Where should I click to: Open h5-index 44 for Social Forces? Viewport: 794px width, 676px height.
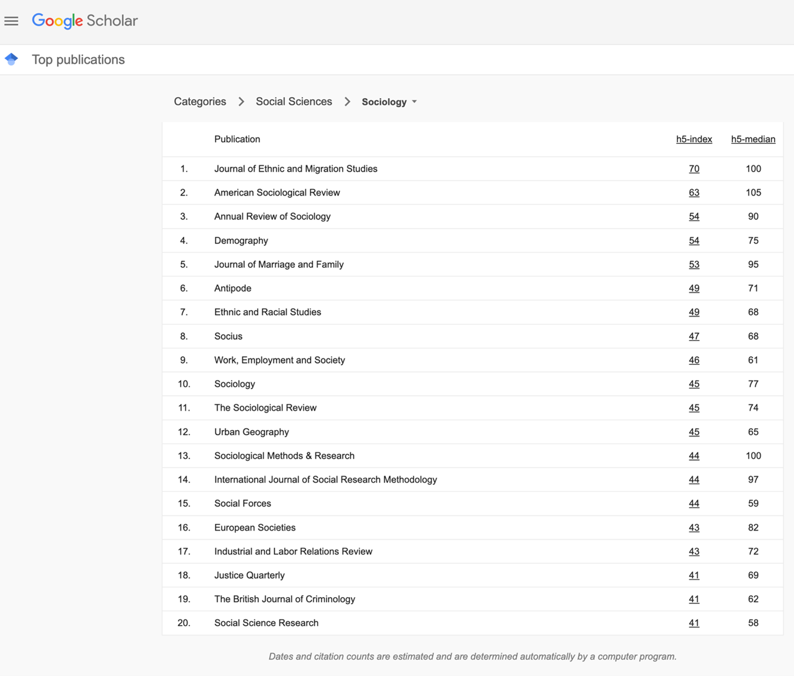(x=694, y=504)
